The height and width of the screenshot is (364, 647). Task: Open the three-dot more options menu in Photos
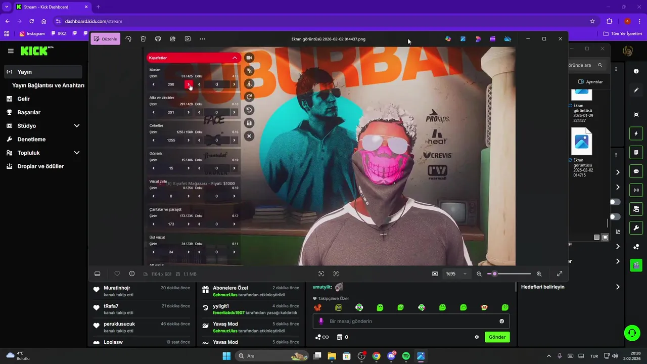click(x=203, y=39)
